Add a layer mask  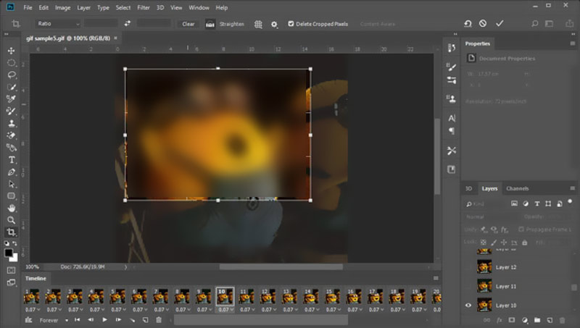(x=512, y=320)
